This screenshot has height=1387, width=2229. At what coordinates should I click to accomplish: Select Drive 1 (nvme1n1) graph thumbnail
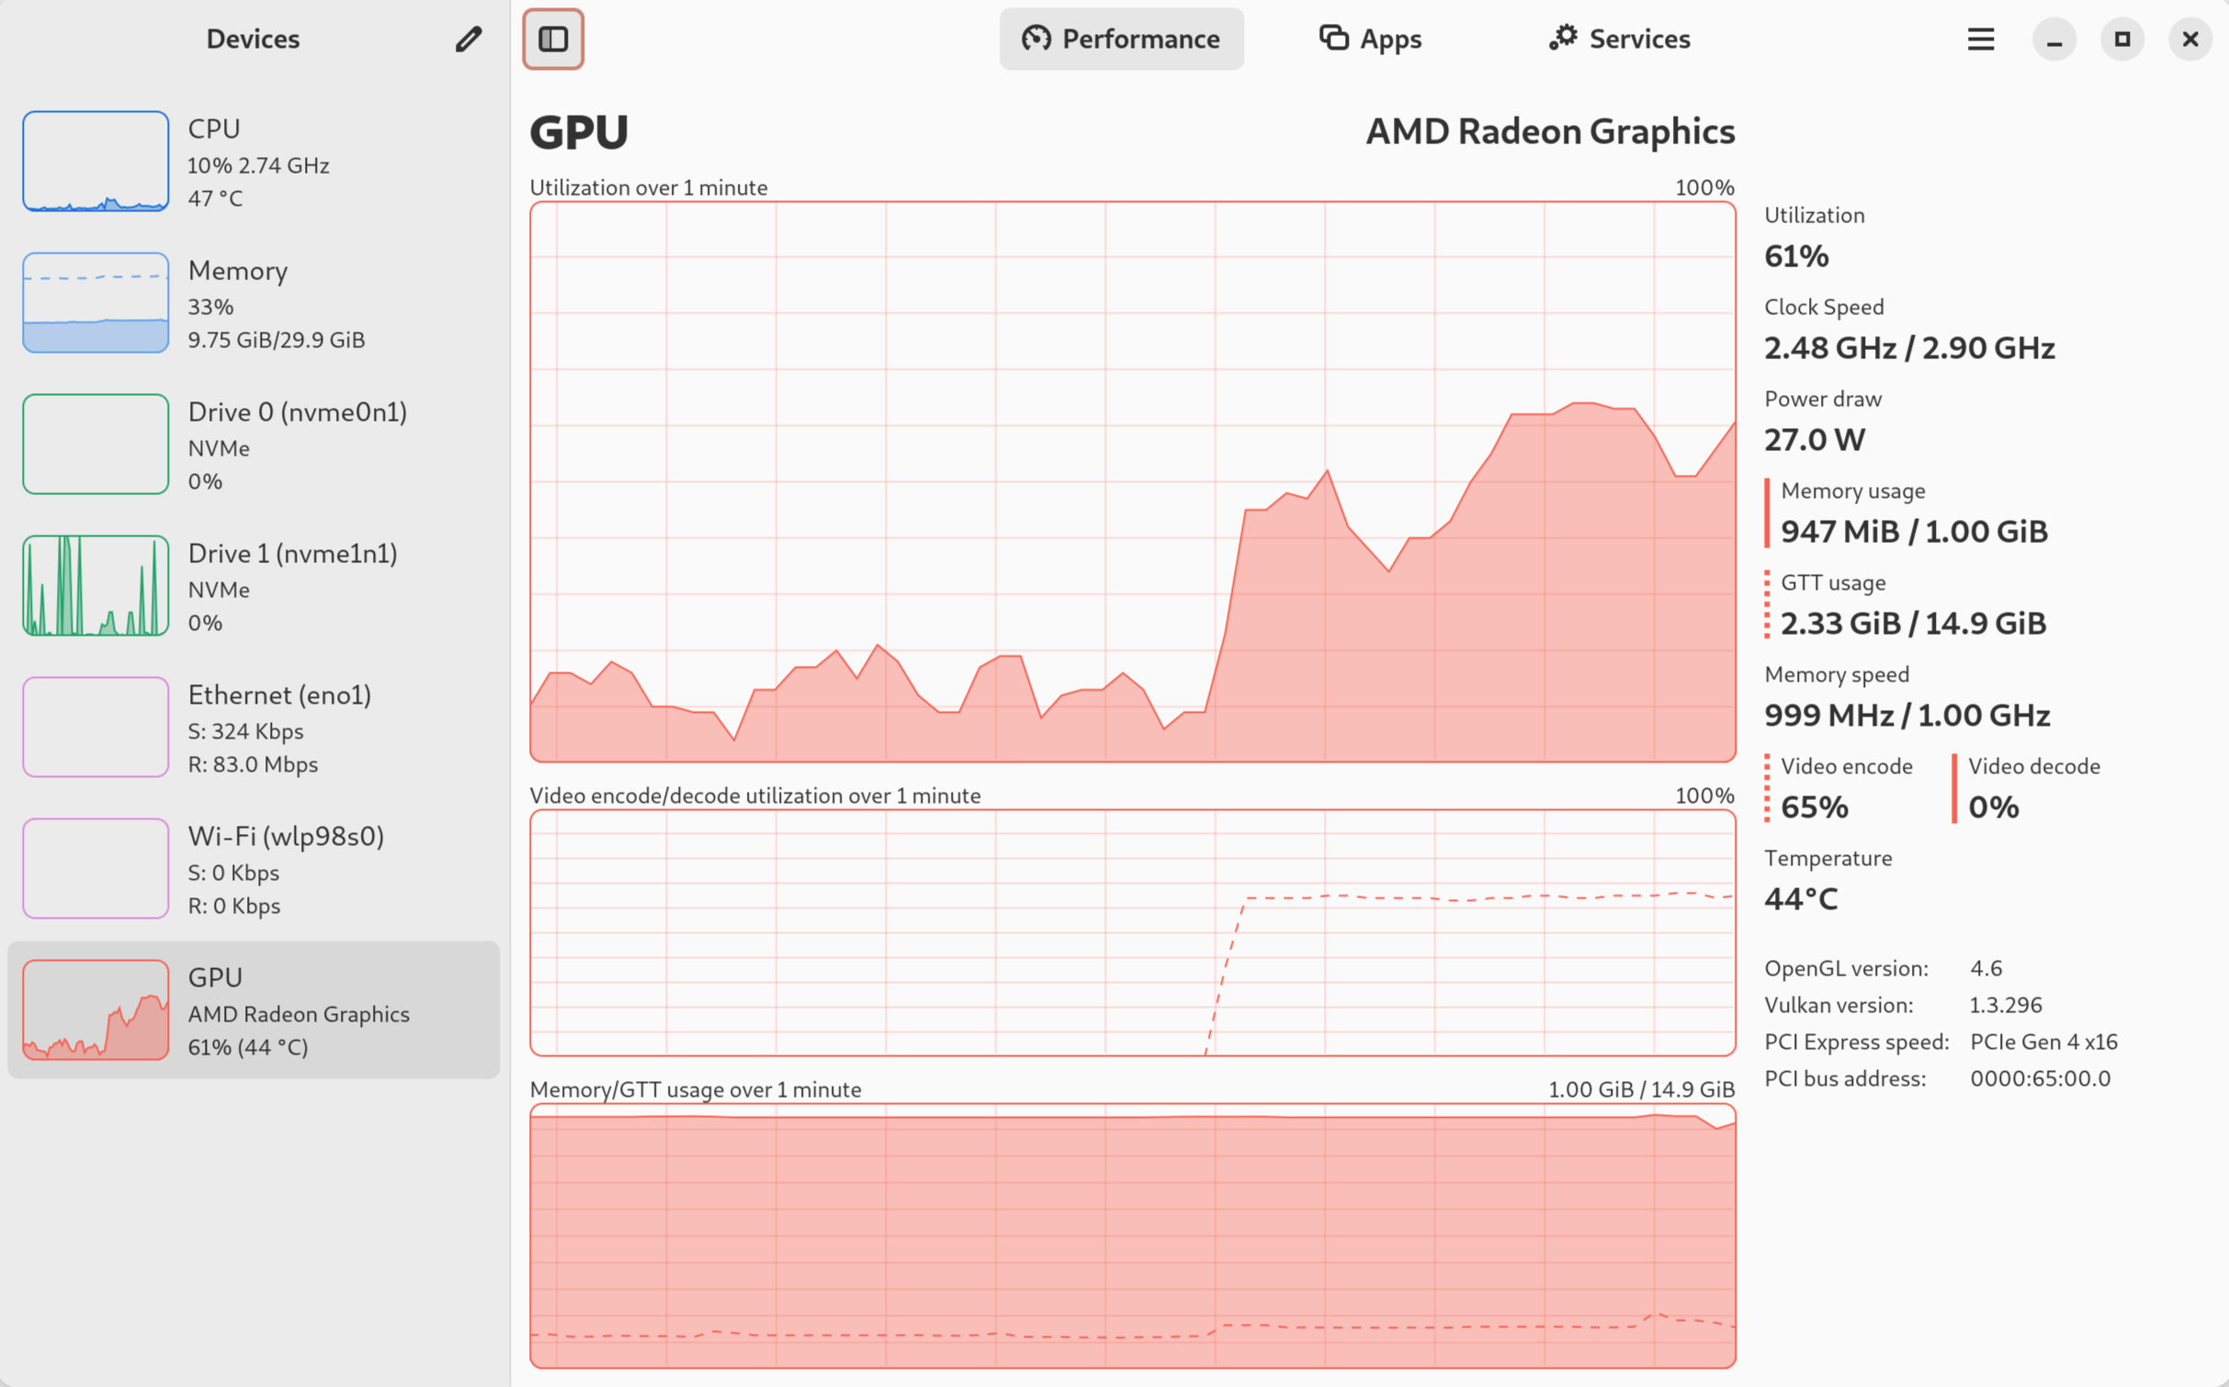(x=96, y=586)
